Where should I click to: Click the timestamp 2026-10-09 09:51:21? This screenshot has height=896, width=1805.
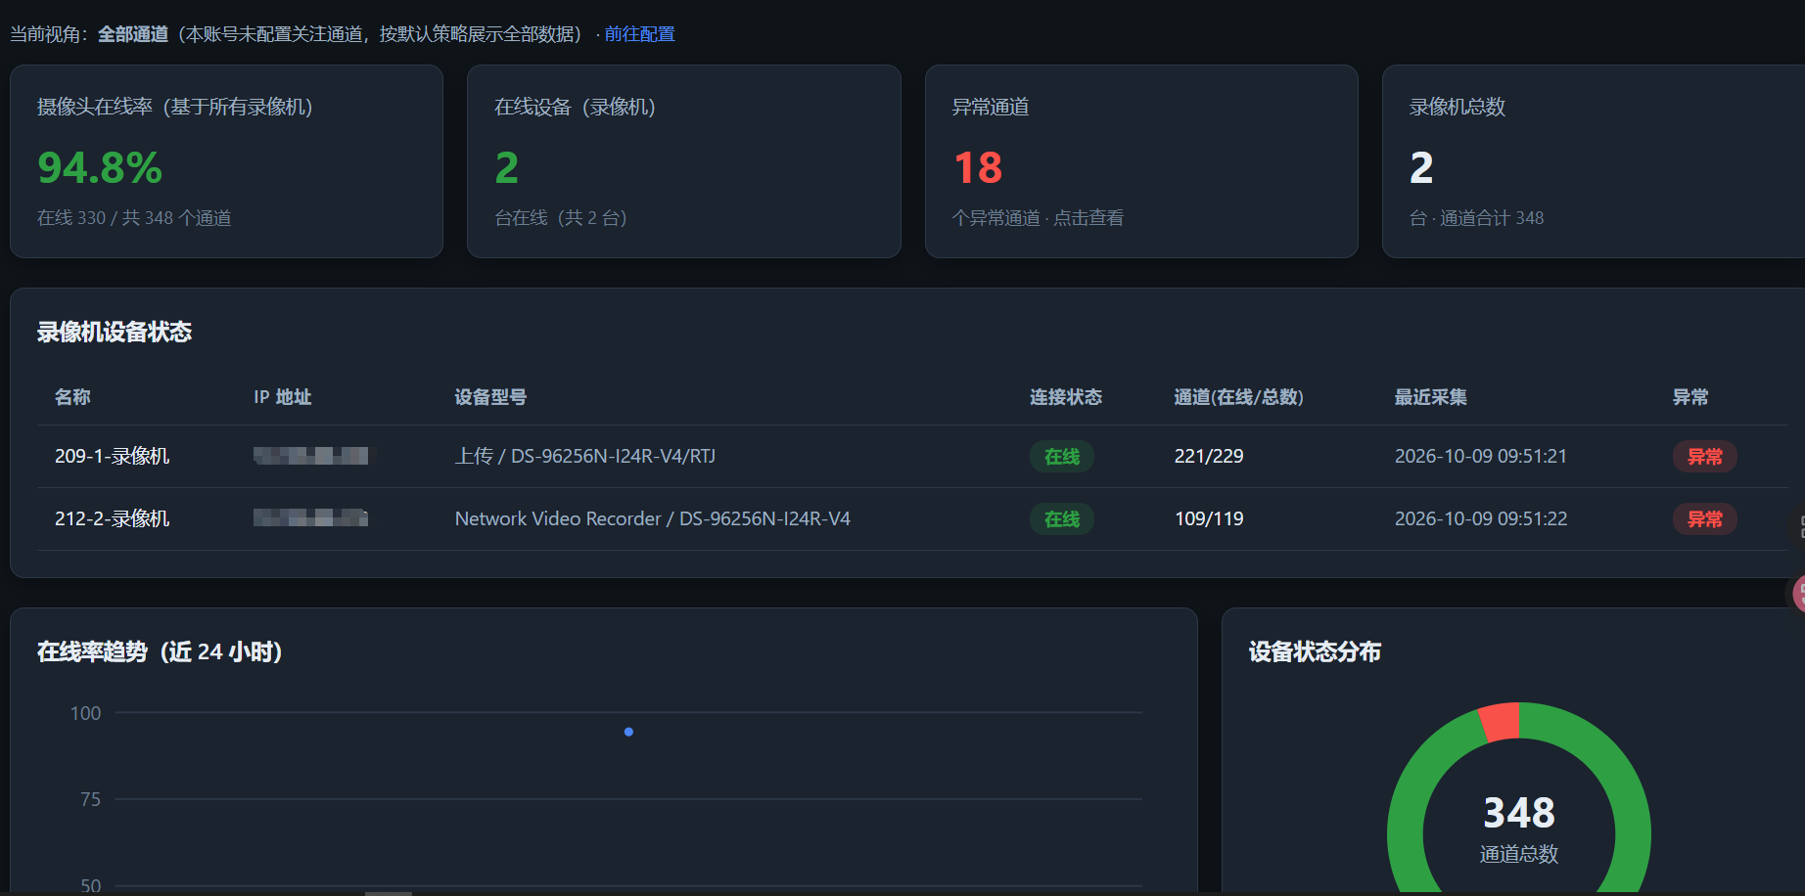[x=1481, y=457]
